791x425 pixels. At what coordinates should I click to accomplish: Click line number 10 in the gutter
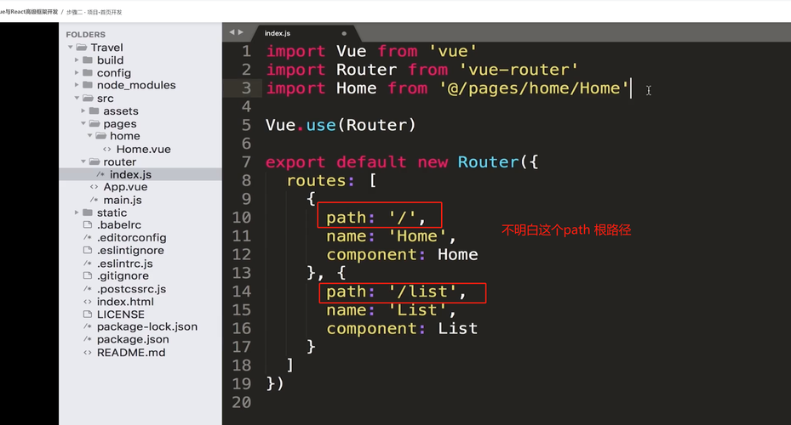[241, 218]
